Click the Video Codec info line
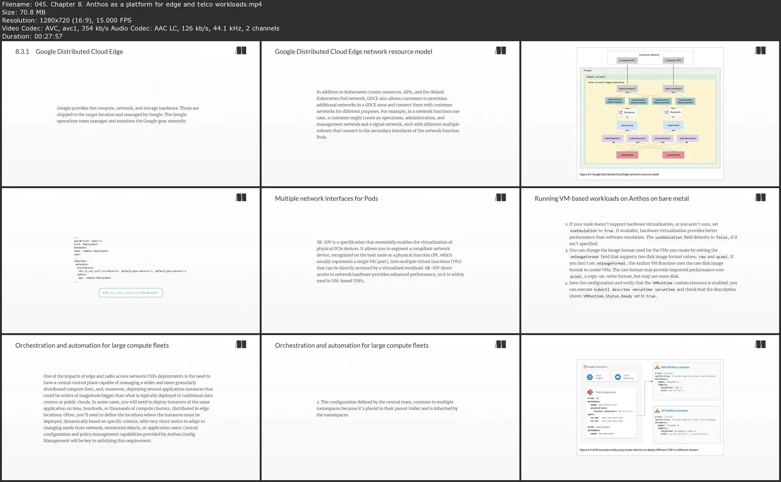This screenshot has height=482, width=781. (141, 28)
